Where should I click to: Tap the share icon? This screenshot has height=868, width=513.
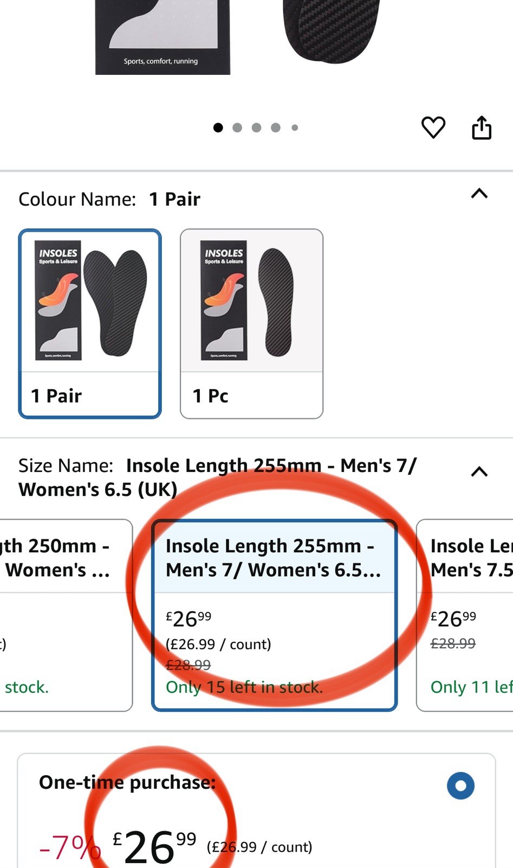[x=482, y=128]
